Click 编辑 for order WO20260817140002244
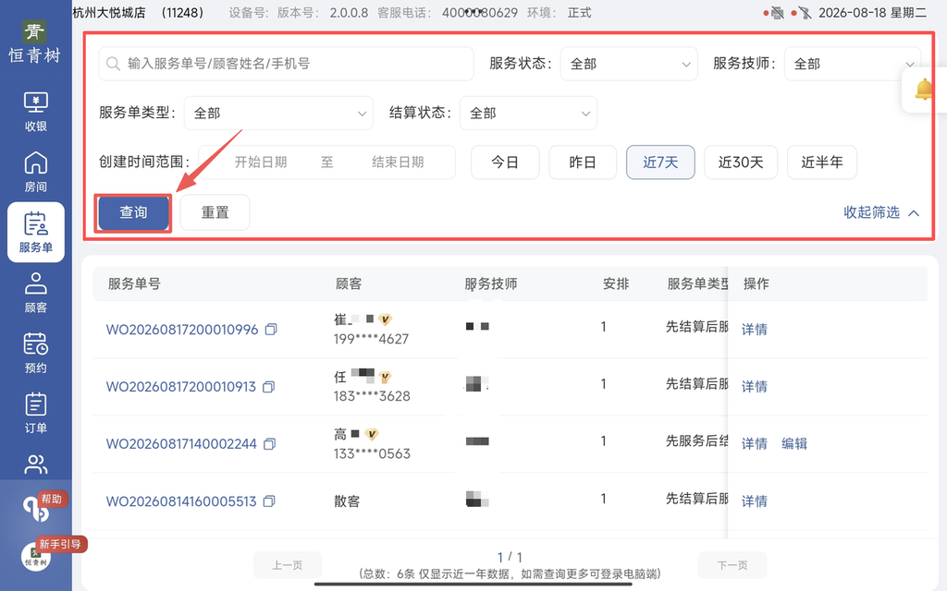This screenshot has height=591, width=947. tap(794, 444)
